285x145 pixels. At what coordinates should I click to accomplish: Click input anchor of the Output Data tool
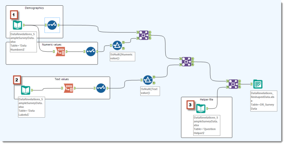[252, 84]
